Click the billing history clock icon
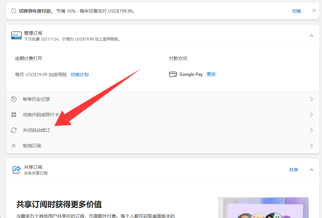322x218 pixels. pos(14,99)
